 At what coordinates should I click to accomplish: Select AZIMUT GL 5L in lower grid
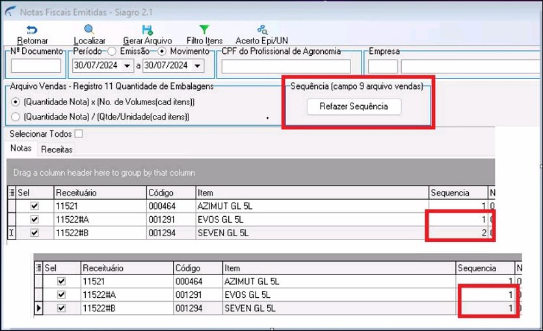339,281
